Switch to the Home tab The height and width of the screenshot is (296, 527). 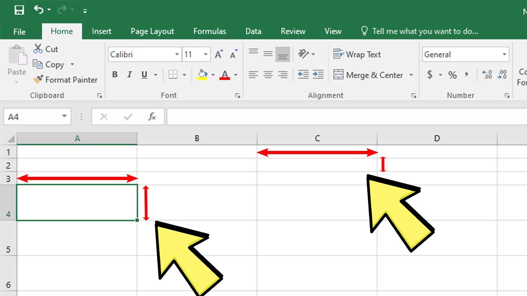(62, 31)
